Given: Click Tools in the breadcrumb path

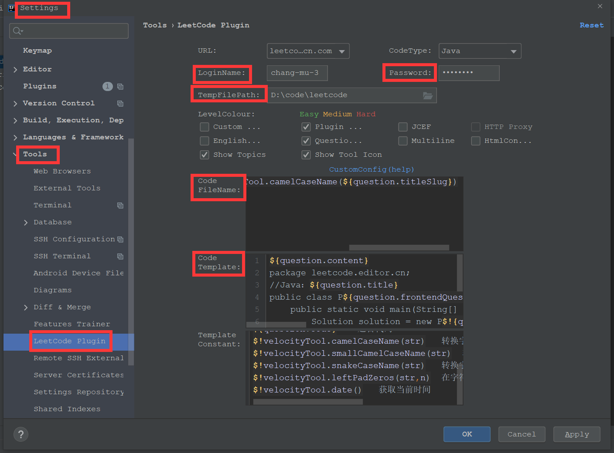Looking at the screenshot, I should [x=155, y=25].
